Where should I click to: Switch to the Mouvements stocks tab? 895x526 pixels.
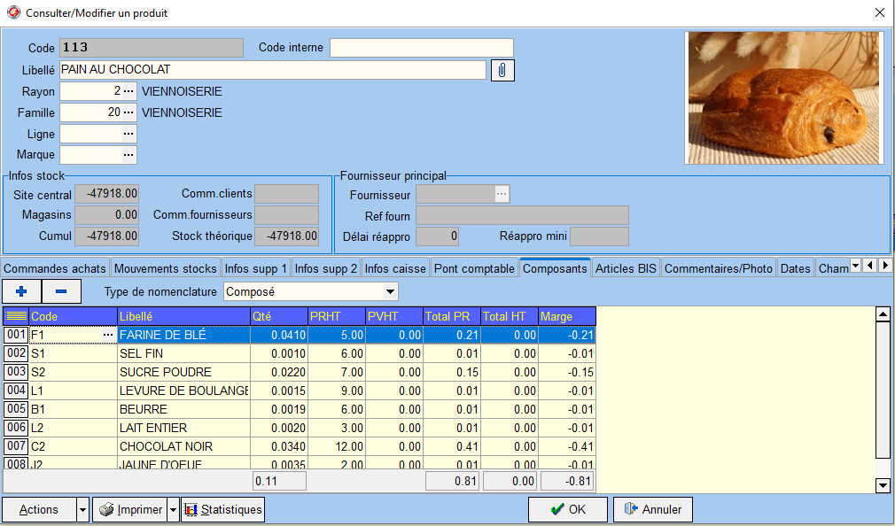pos(165,268)
